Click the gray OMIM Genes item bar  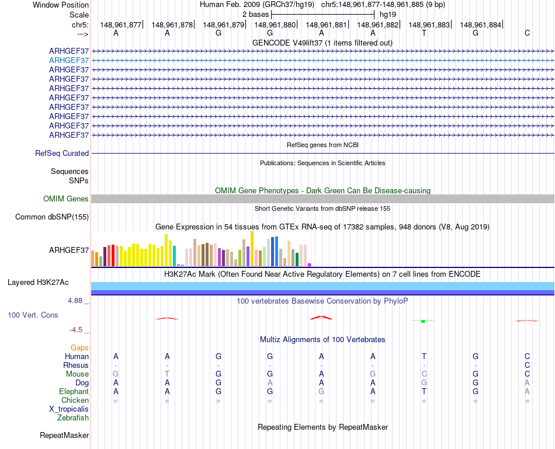pyautogui.click(x=322, y=199)
